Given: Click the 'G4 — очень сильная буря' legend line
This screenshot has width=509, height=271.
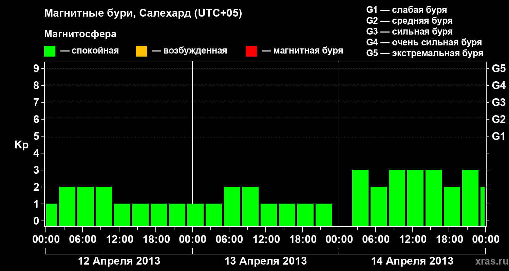Looking at the screenshot, I should (424, 42).
